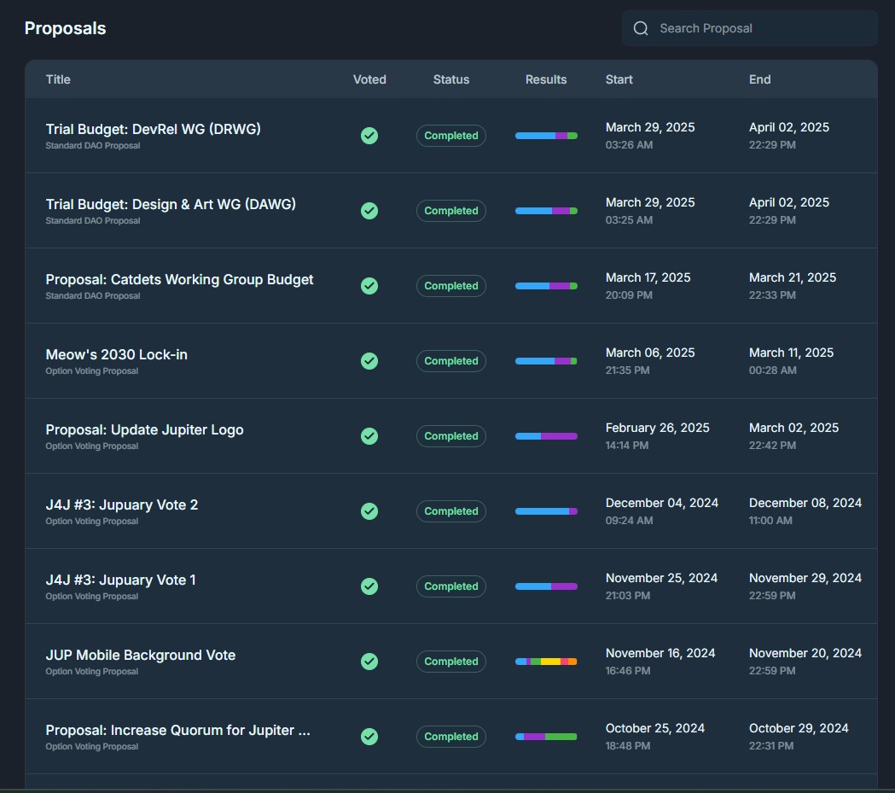The width and height of the screenshot is (895, 793).
Task: Click voted checkmark for DevRel WG proposal
Action: tap(369, 136)
